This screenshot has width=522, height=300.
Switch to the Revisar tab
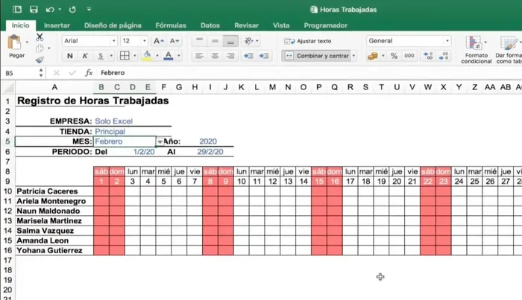pos(246,25)
